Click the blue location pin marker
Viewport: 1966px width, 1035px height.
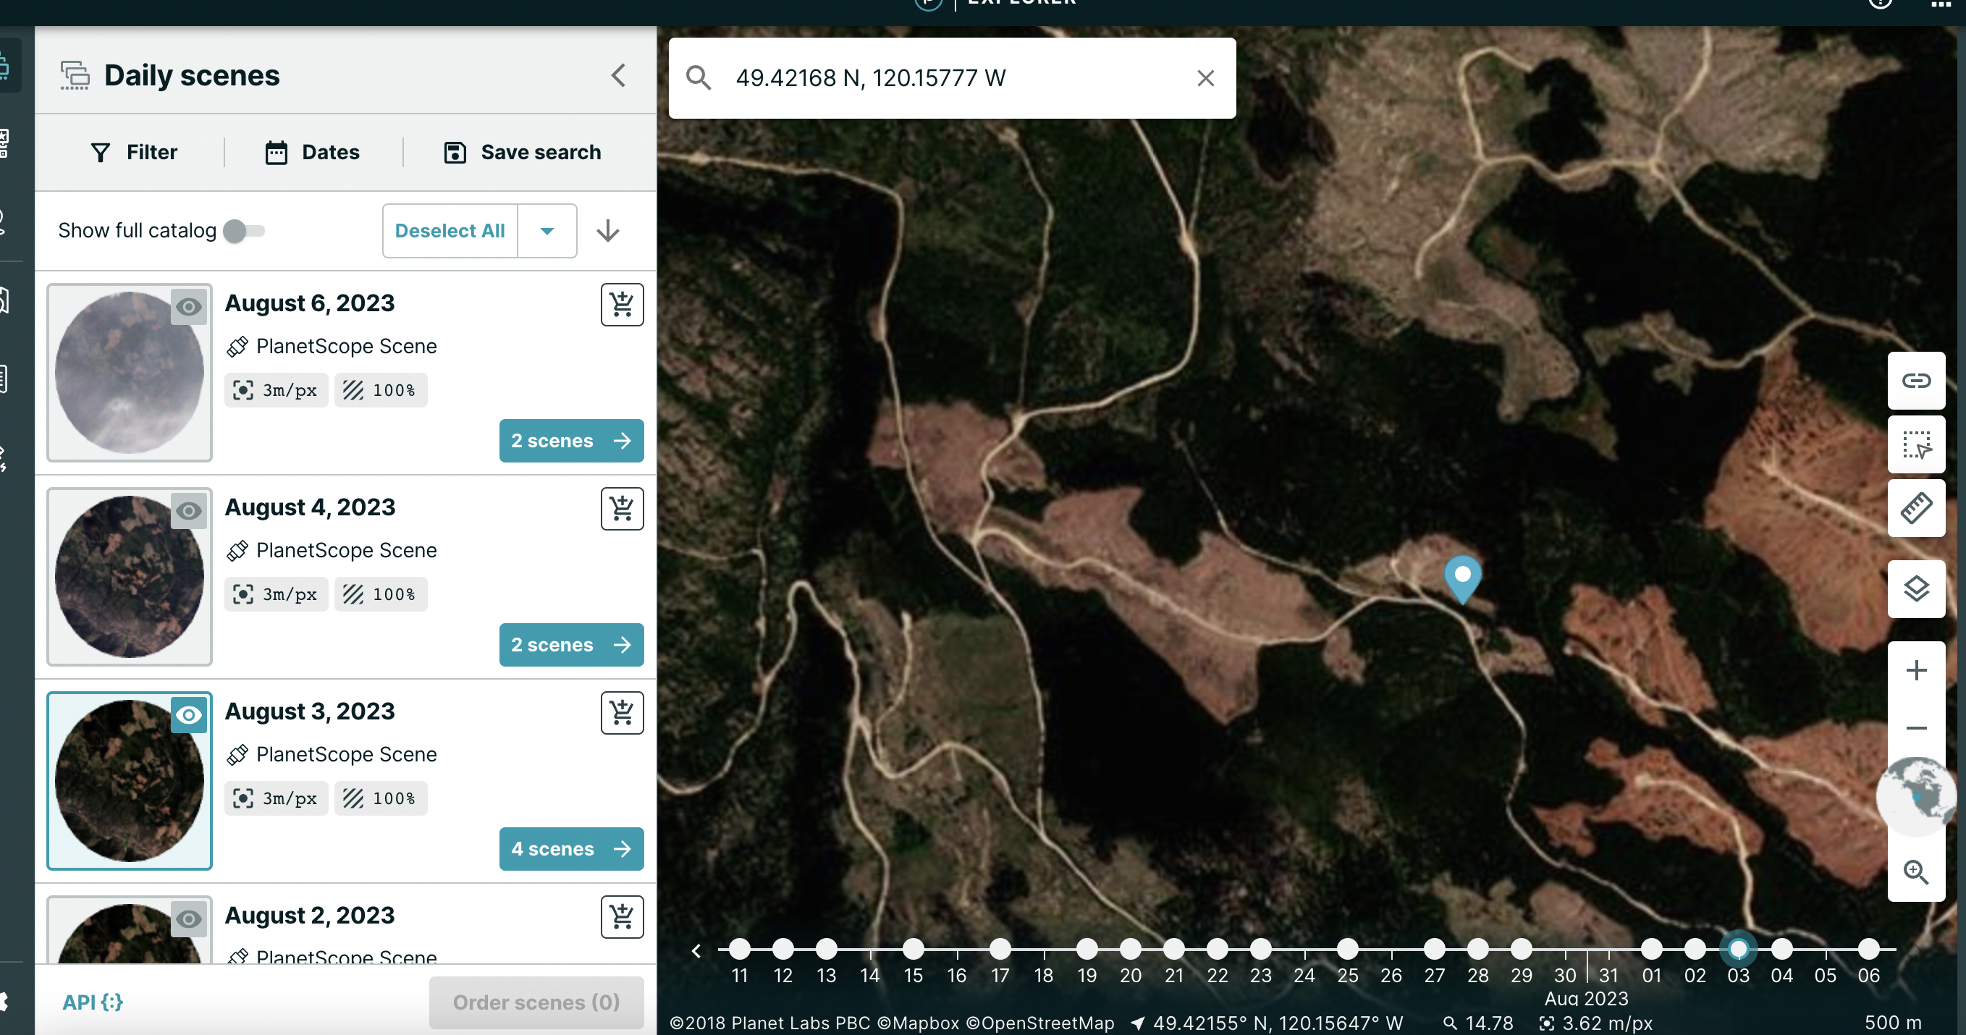[x=1462, y=578]
